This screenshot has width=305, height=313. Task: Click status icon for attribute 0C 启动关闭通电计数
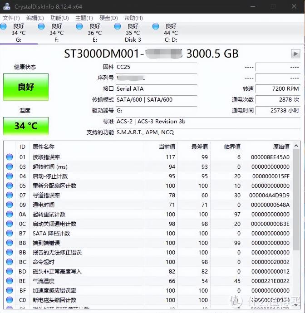pos(10,224)
